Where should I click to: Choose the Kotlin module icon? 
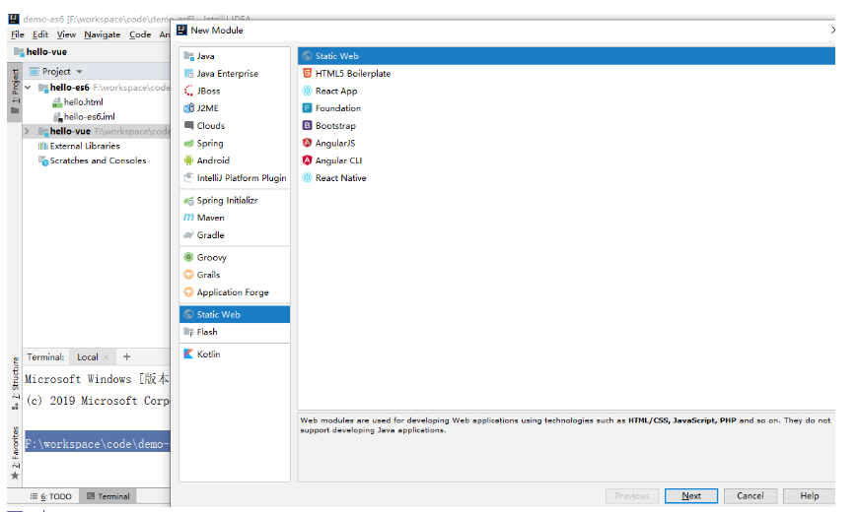[x=188, y=353]
